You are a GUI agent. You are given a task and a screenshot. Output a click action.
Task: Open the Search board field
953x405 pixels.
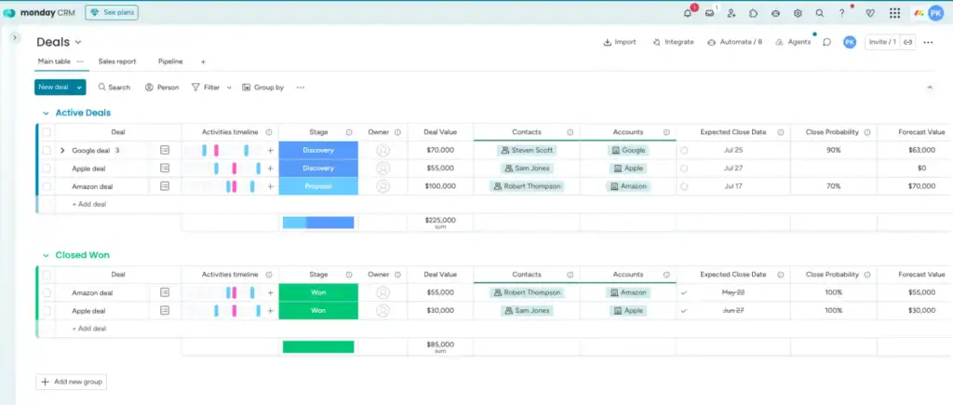[114, 88]
